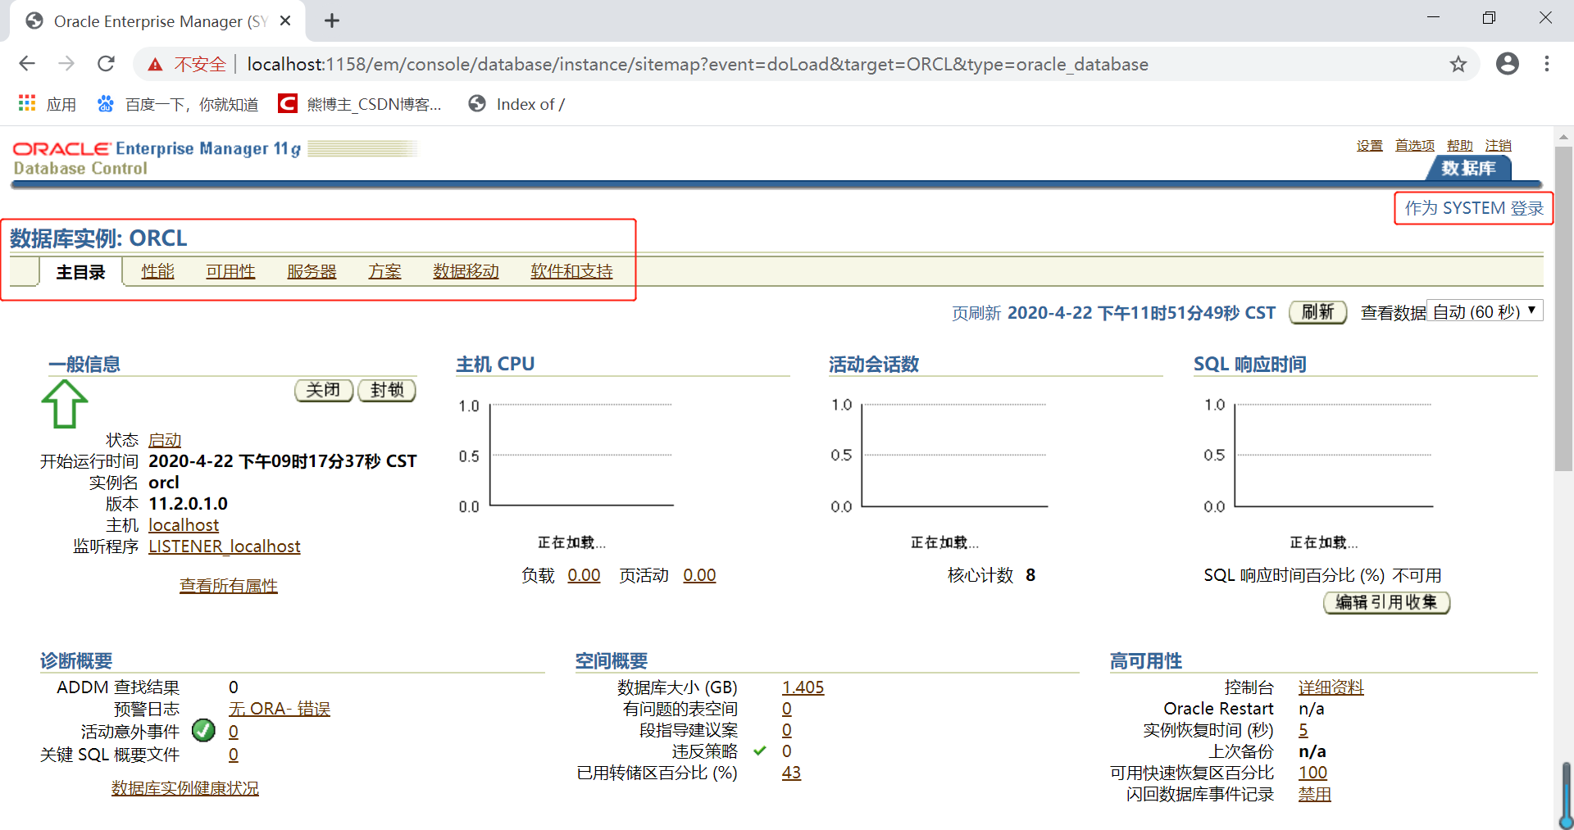Click the 段指导建议案 0 link

[x=787, y=730]
